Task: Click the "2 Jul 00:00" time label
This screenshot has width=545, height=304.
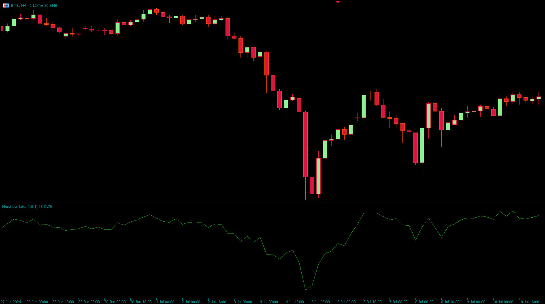Action: 191,302
